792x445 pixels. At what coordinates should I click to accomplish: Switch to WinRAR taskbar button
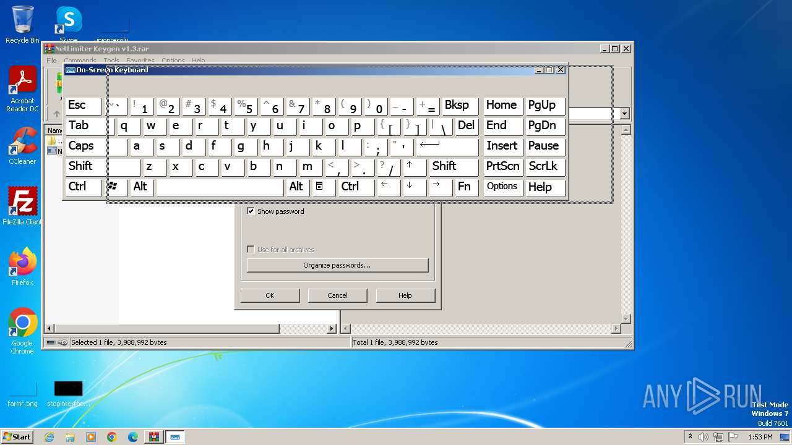[x=153, y=437]
